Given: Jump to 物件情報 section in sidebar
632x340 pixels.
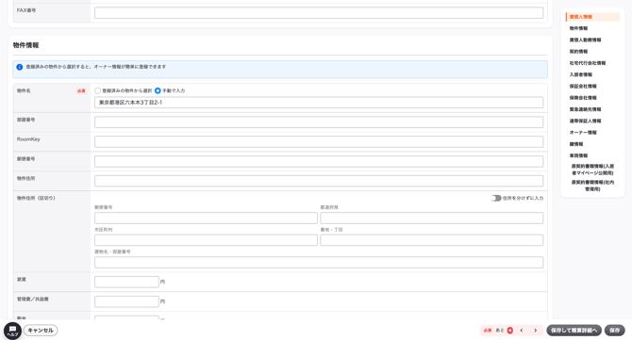Looking at the screenshot, I should click(x=578, y=28).
